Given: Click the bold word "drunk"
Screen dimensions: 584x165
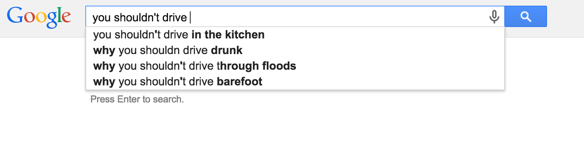Looking at the screenshot, I should (x=227, y=50).
